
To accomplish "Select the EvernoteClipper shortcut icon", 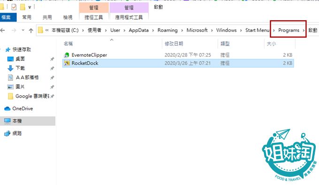I will click(67, 55).
